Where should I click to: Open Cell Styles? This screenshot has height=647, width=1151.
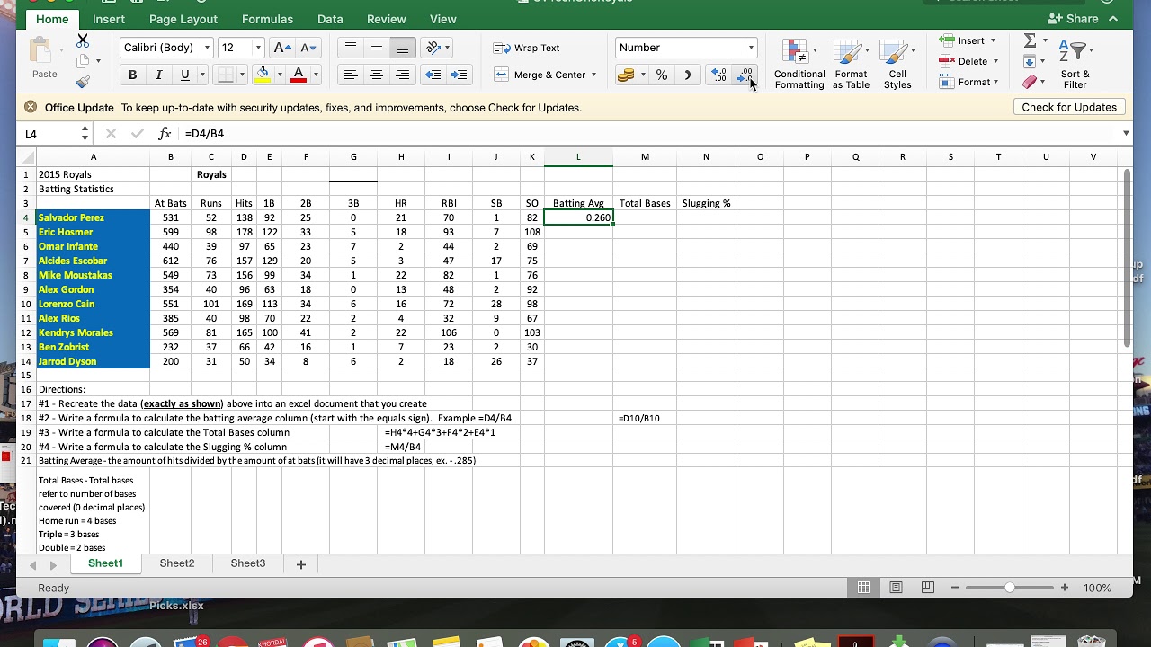[x=897, y=64]
